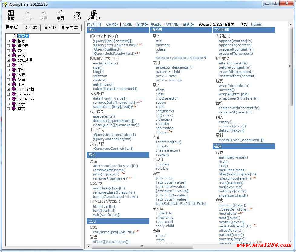Click the book icon beside Ajax
296x252 pixels.
click(x=14, y=80)
